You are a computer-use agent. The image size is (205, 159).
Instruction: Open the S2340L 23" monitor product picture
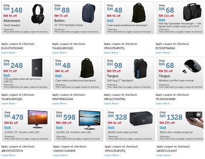[38, 119]
